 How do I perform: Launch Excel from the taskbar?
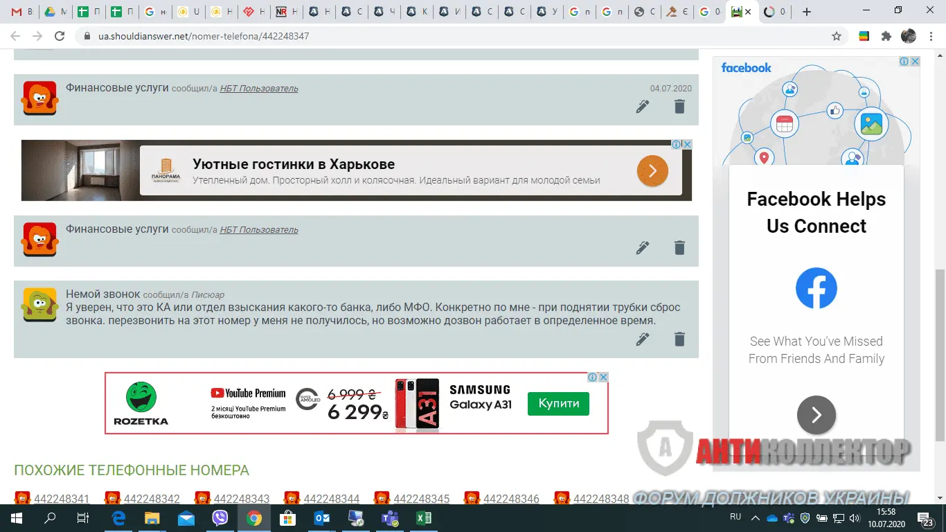click(423, 518)
